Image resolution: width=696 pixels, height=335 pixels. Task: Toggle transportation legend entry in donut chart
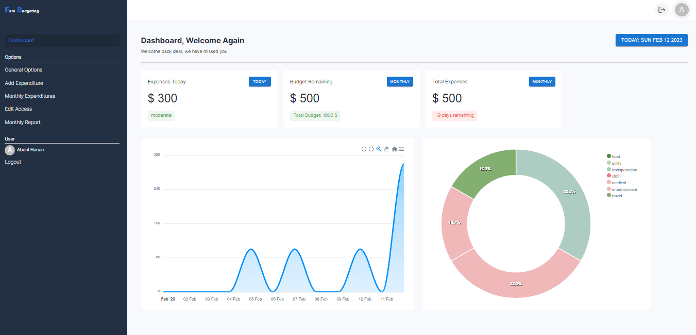[624, 170]
